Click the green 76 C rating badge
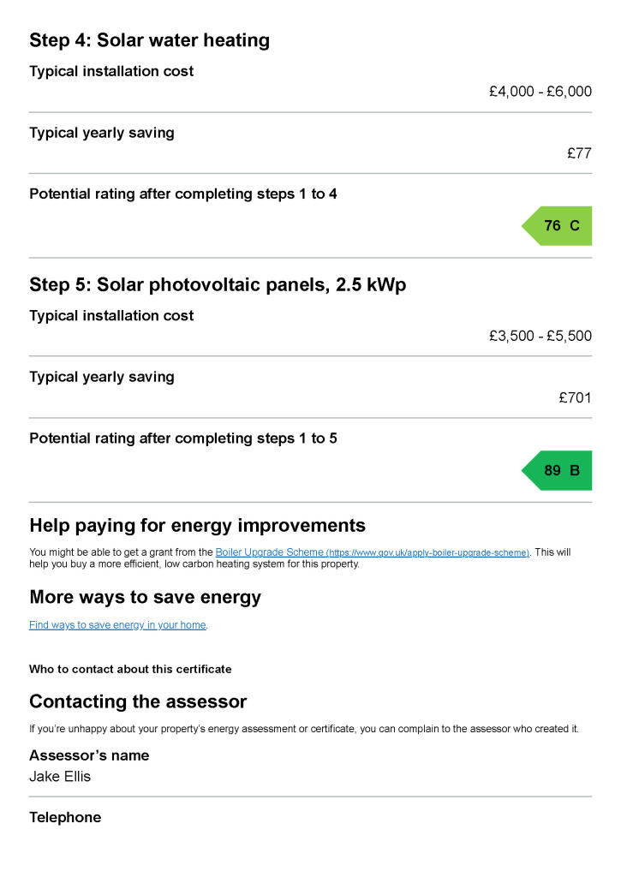Screen dimensions: 621x877 560,226
